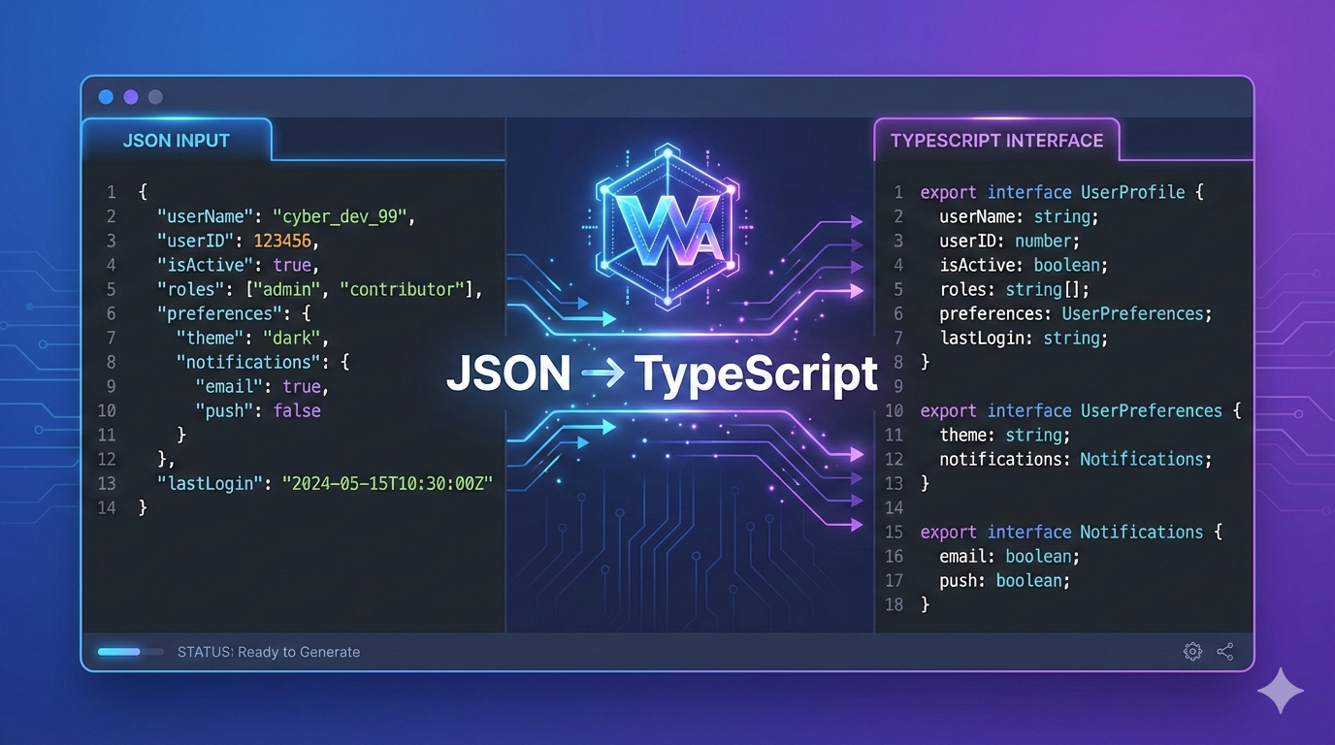
Task: Click the sparkle star icon in corner
Action: (1280, 690)
